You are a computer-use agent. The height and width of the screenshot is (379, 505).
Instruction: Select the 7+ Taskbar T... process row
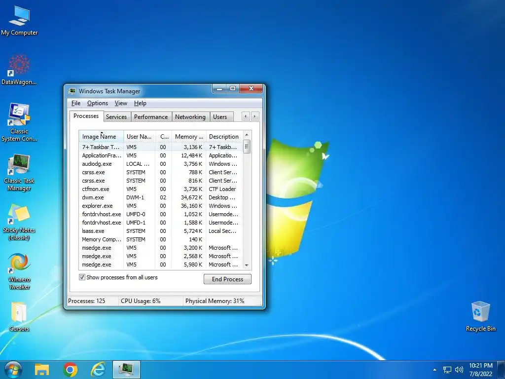[161, 147]
